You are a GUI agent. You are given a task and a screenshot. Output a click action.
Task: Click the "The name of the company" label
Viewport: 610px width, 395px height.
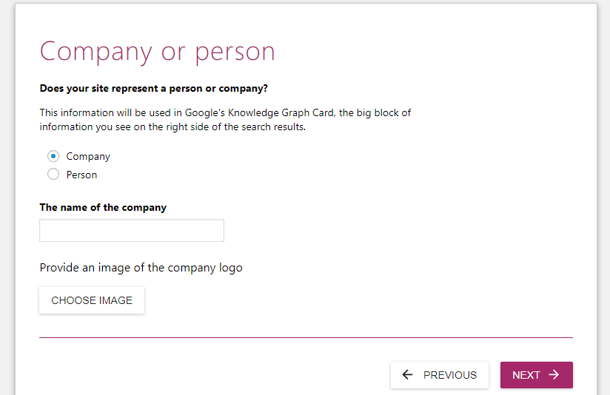point(103,207)
